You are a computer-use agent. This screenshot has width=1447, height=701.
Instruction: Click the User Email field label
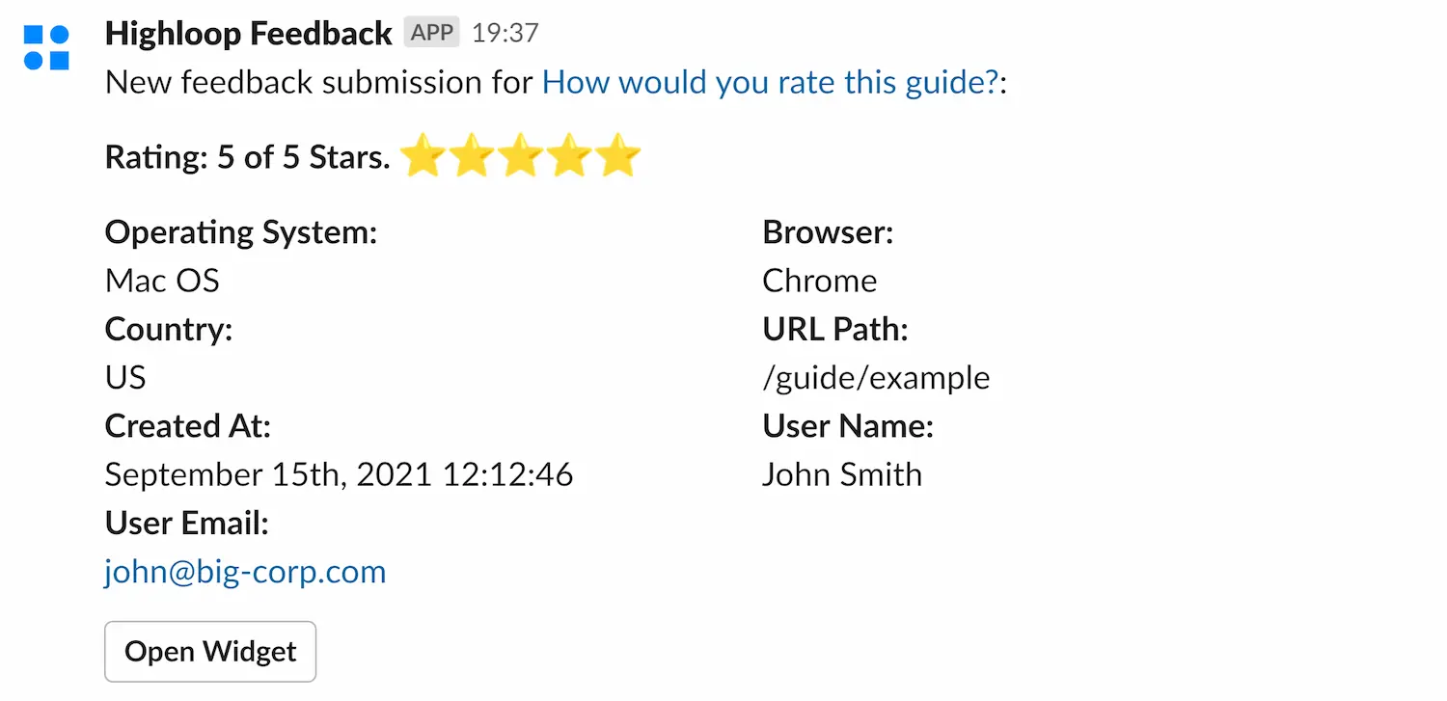(186, 524)
